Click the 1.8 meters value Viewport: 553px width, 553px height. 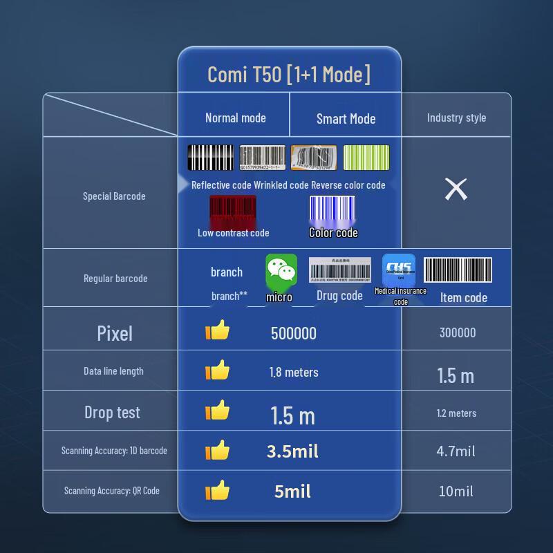[x=294, y=373]
